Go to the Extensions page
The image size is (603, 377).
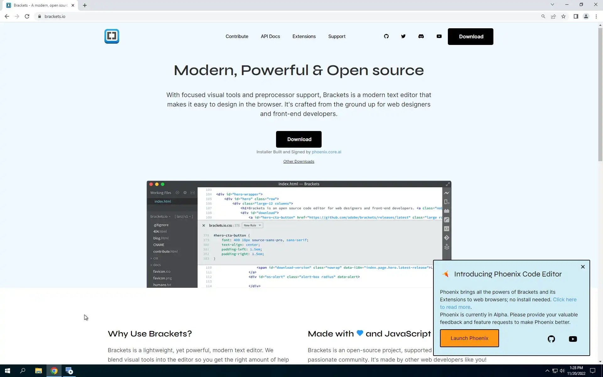(x=304, y=36)
